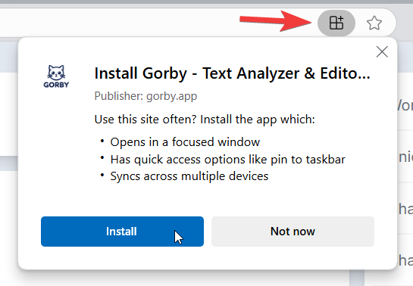Click 'Publisher: gorby.app' text
413x286 pixels.
[x=145, y=96]
